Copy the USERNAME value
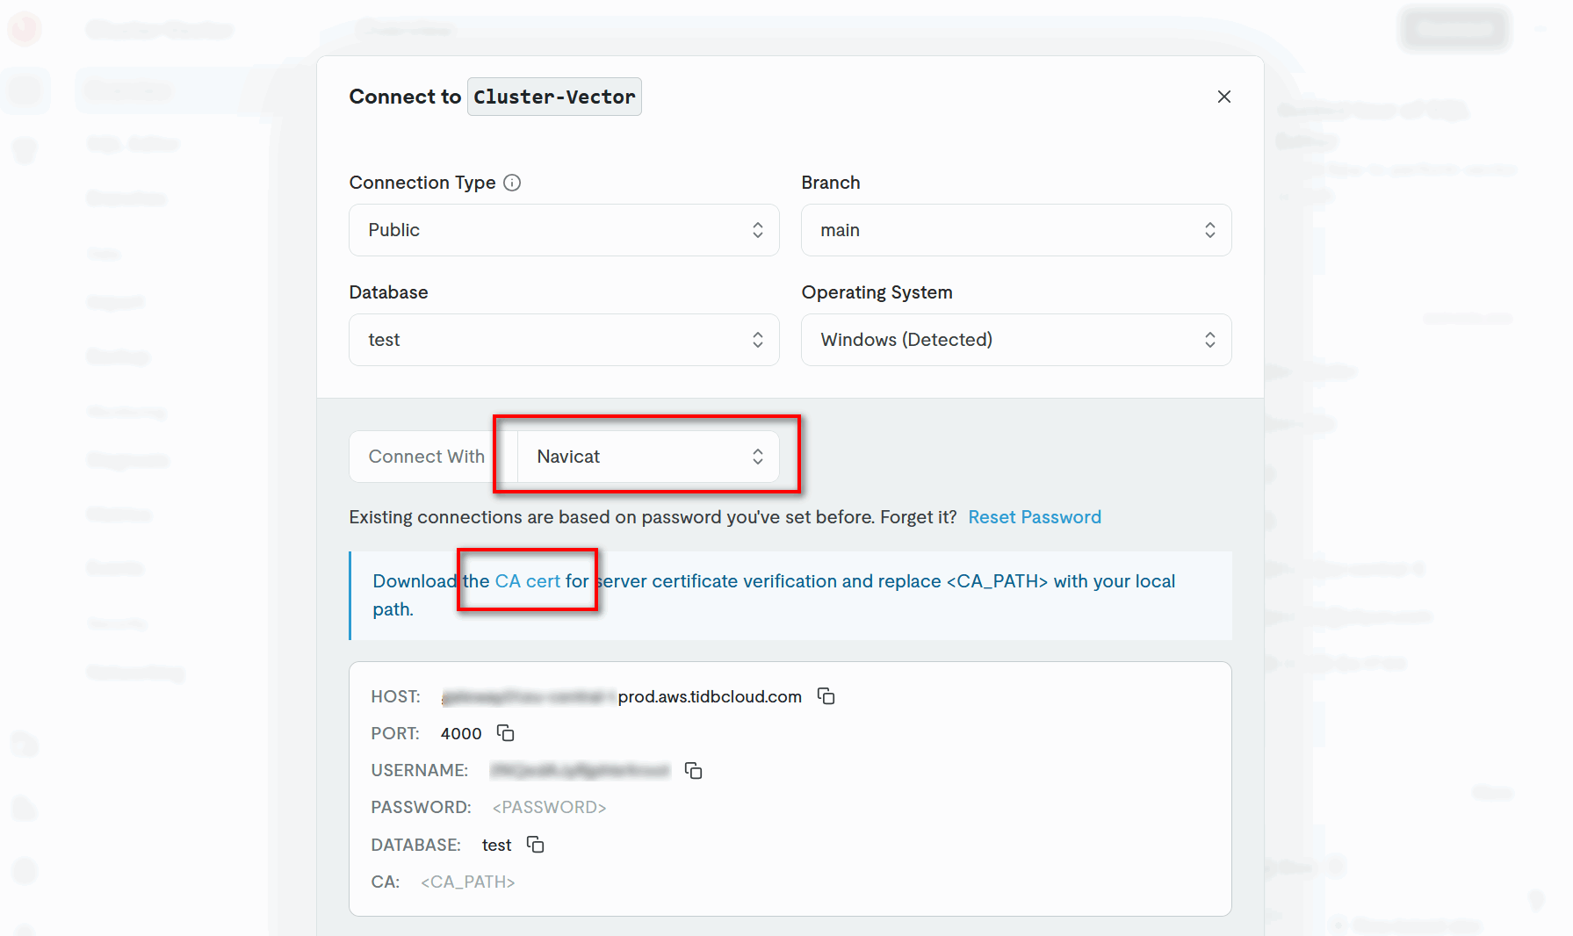 (693, 771)
